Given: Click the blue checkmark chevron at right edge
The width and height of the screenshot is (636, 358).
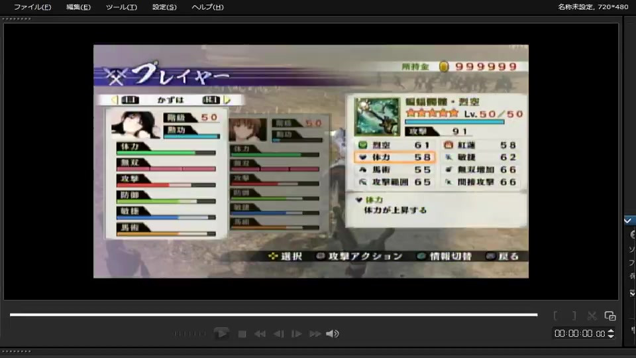Looking at the screenshot, I should pos(628,220).
